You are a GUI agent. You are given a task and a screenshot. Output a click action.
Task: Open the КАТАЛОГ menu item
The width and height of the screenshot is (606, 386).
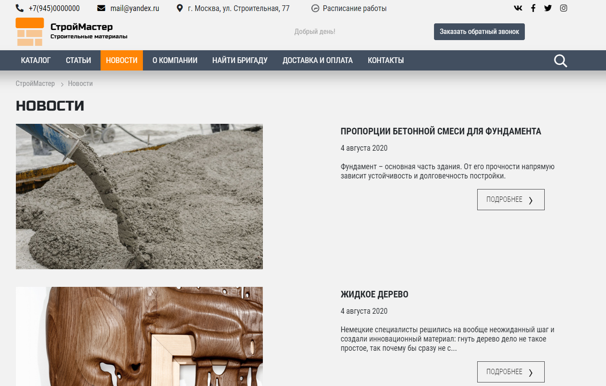36,60
